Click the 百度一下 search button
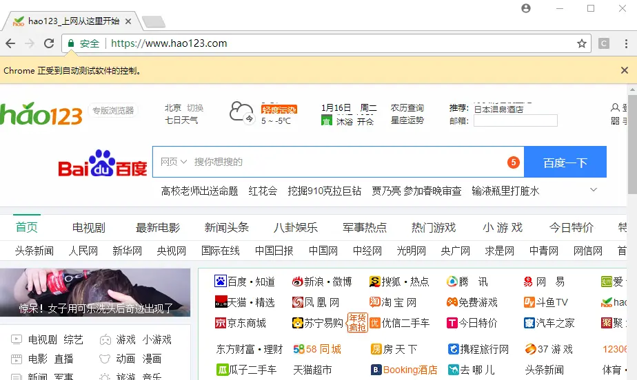This screenshot has height=380, width=637. coord(565,162)
